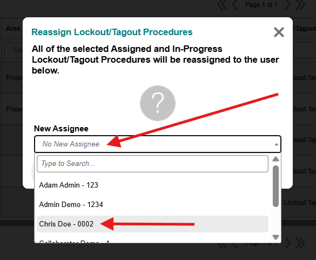Go to previous page in top pager

tap(234, 5)
